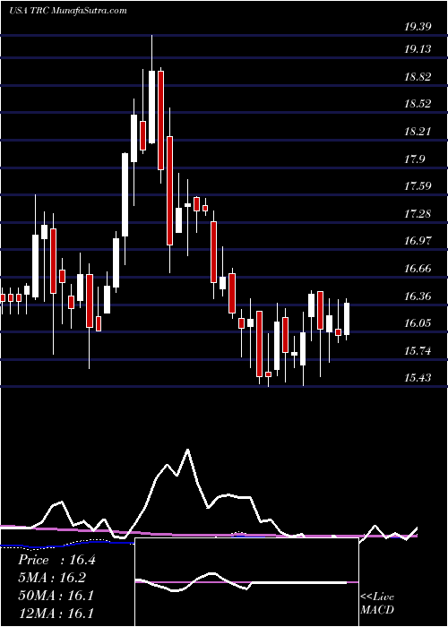Image resolution: width=448 pixels, height=627 pixels.
Task: Click the 18.82 price axis label
Action: pyautogui.click(x=418, y=77)
